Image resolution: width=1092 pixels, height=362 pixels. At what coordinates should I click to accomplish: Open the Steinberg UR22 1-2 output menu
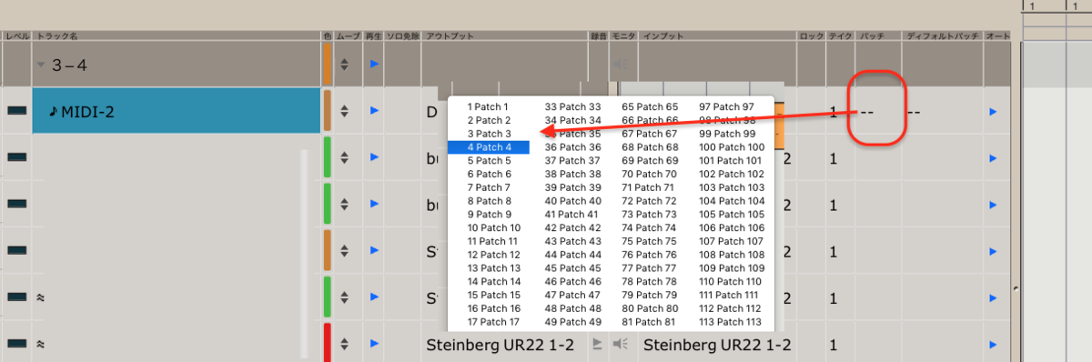click(500, 344)
